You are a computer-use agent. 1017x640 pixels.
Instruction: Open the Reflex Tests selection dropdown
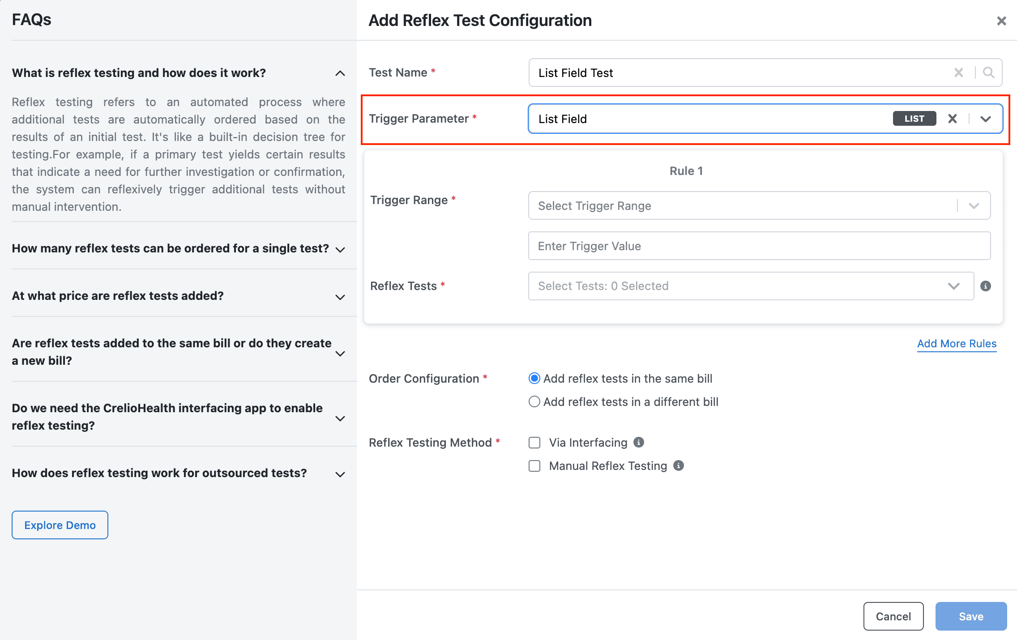click(751, 286)
